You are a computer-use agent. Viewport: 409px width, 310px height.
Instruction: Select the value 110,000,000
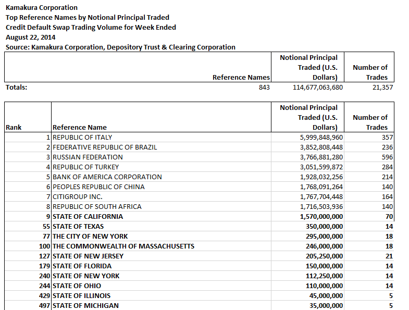[325, 286]
